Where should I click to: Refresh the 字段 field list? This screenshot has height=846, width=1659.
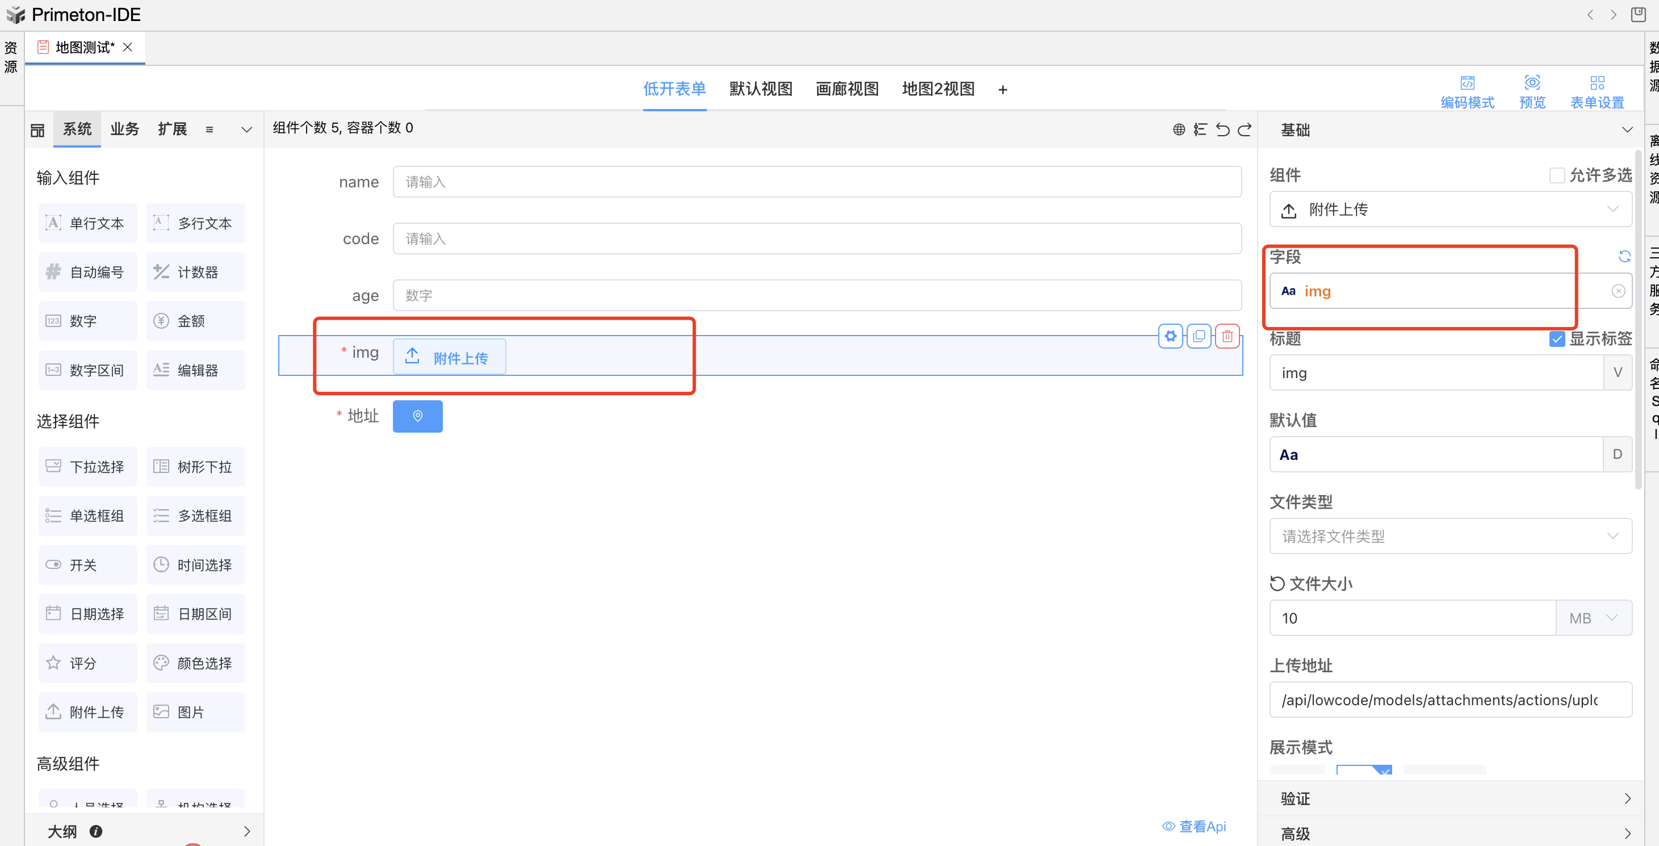pos(1624,257)
